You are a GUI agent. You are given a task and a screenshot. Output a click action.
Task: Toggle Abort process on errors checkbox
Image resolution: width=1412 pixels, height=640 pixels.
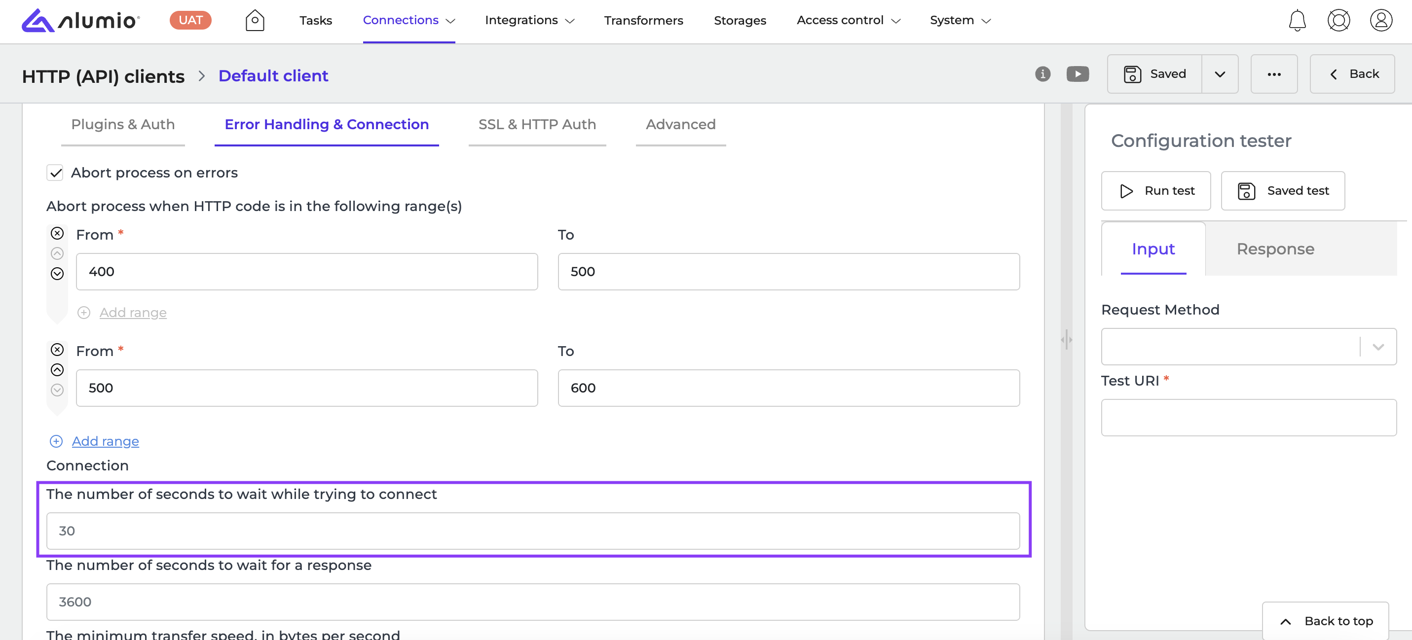click(x=55, y=173)
